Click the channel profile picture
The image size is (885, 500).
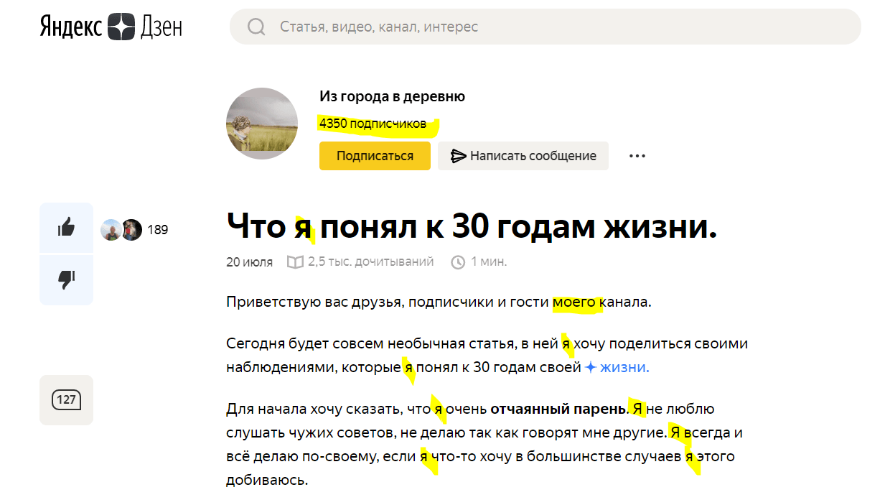click(262, 124)
